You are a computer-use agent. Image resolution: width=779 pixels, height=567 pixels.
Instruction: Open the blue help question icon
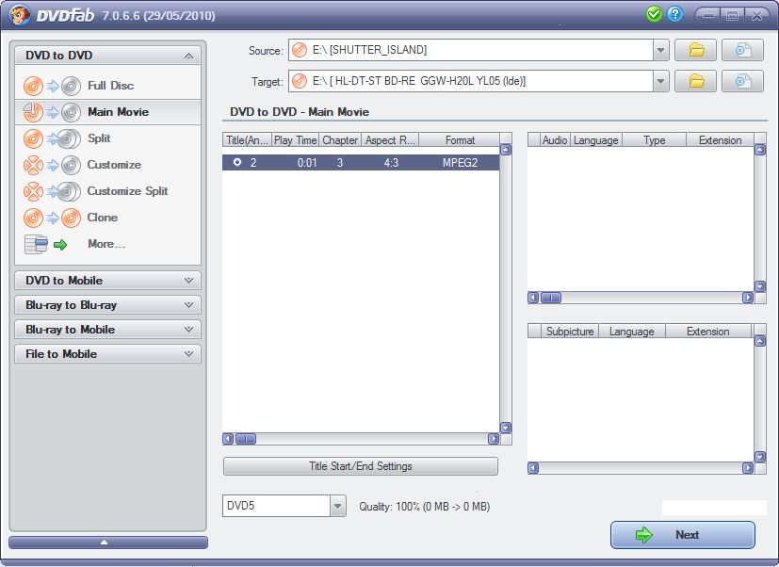tap(674, 14)
